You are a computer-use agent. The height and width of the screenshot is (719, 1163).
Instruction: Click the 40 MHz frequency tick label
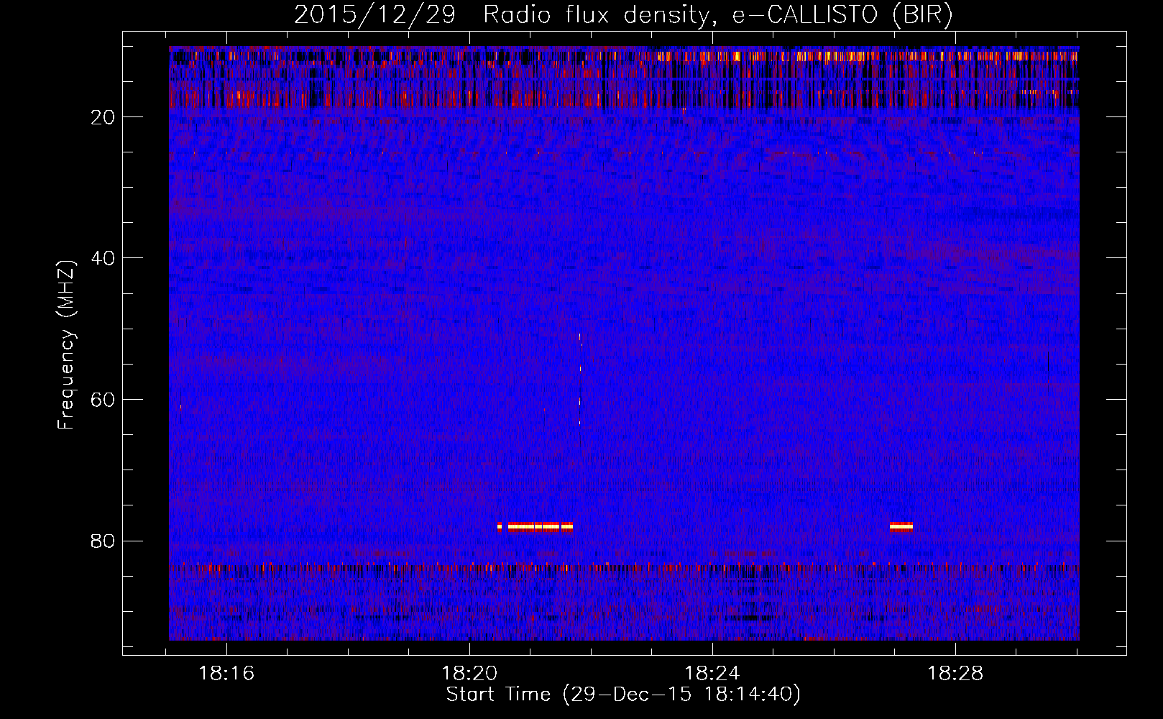coord(104,258)
